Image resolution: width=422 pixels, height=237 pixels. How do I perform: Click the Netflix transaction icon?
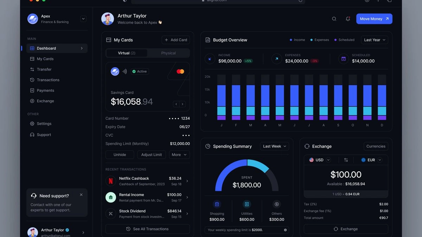point(111,181)
